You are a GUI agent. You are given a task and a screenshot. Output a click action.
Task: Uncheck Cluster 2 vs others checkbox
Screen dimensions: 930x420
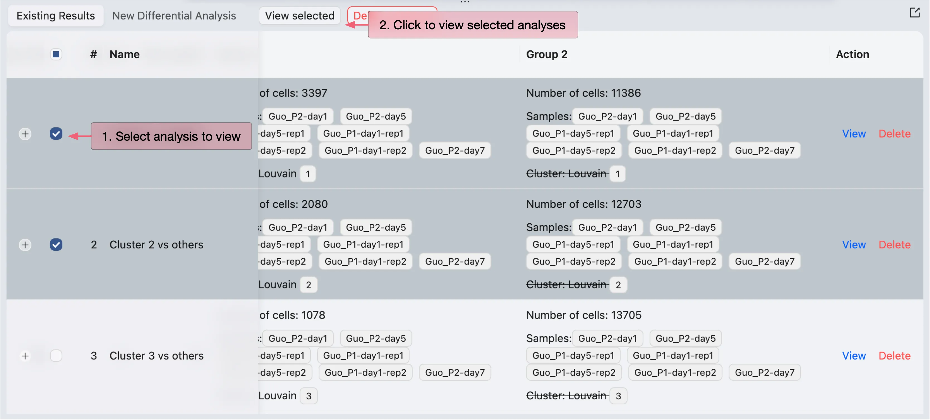click(56, 245)
